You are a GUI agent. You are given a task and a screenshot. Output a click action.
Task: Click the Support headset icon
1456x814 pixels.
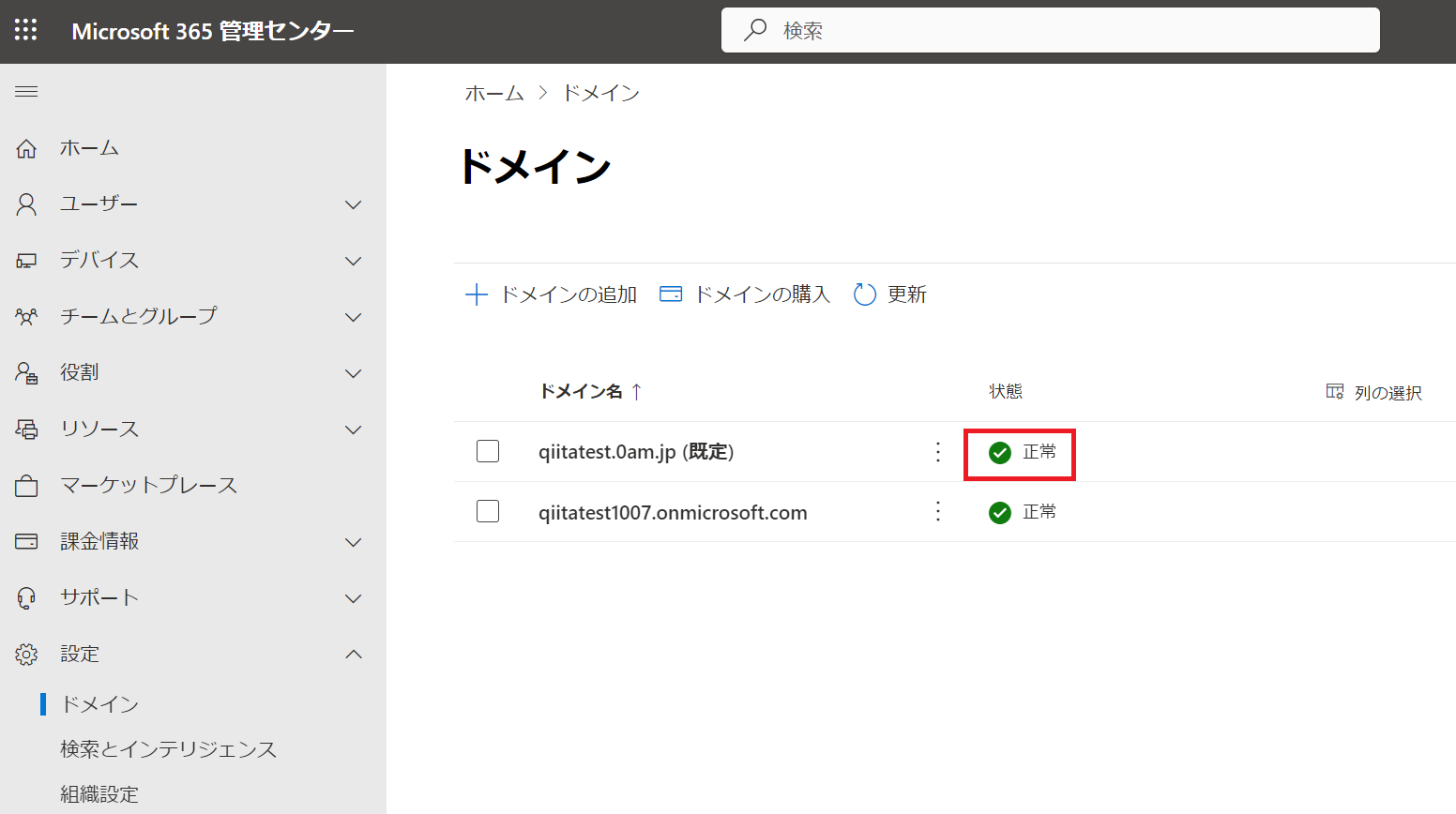(26, 598)
